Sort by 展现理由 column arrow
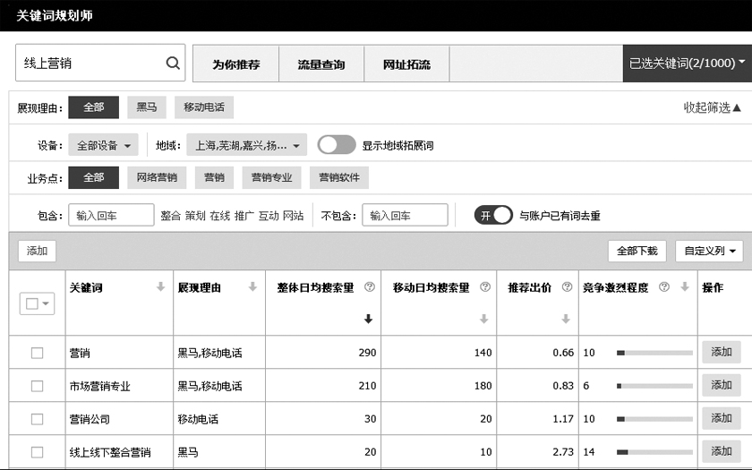Screen dimensions: 752x470 [252, 286]
